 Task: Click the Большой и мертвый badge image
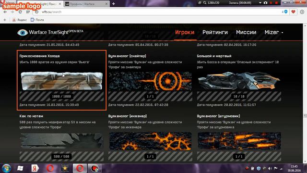239,81
